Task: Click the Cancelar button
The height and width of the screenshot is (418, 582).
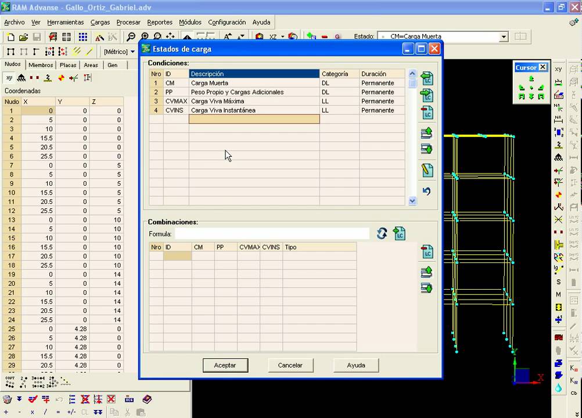Action: coord(290,365)
